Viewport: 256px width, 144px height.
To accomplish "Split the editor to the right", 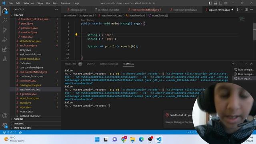I will [246, 10].
